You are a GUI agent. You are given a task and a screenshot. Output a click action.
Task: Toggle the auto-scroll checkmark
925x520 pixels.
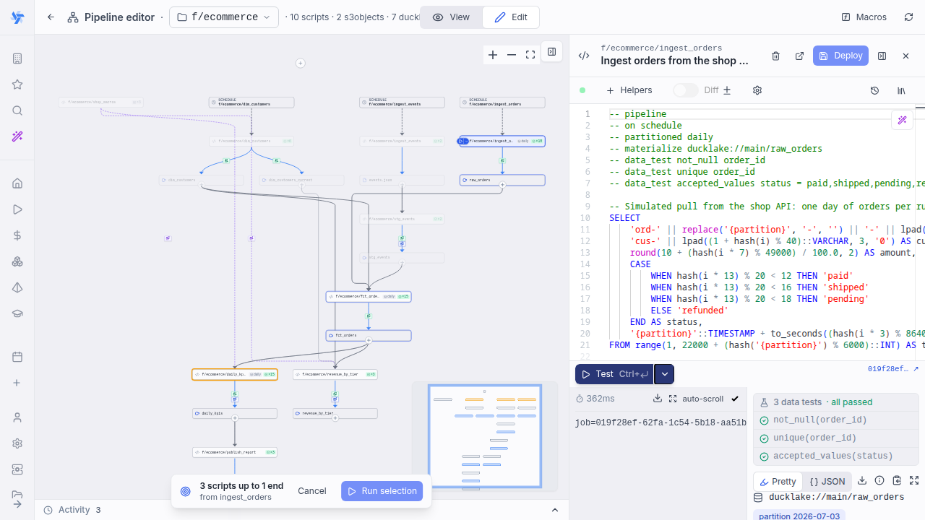pyautogui.click(x=735, y=399)
